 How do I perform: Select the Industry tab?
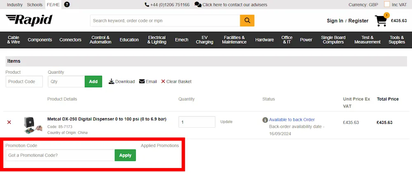[x=15, y=5]
